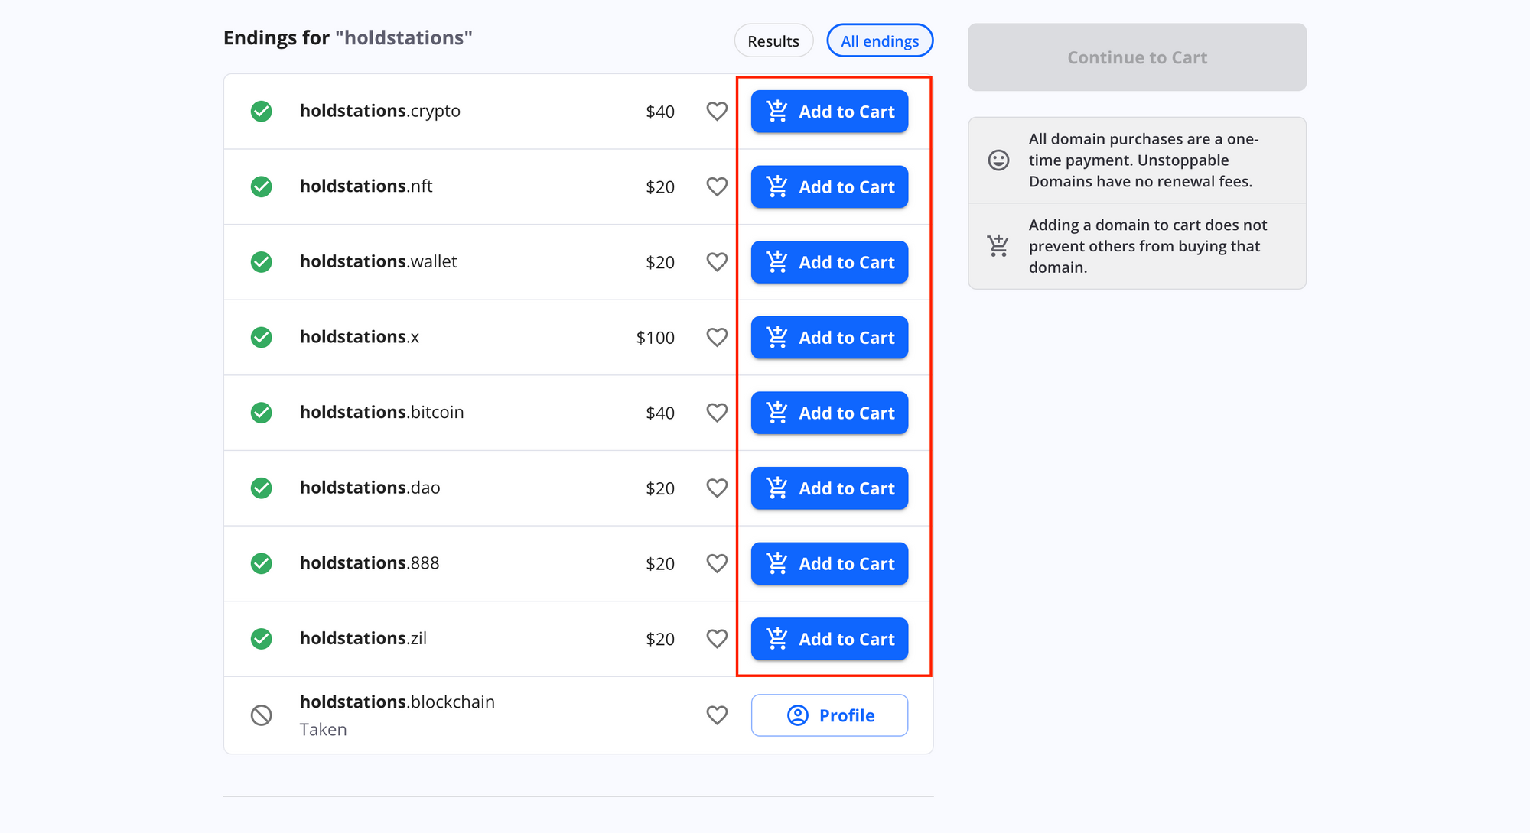This screenshot has width=1530, height=833.
Task: Favorite holdstations.crypto with the heart icon
Action: click(x=717, y=112)
